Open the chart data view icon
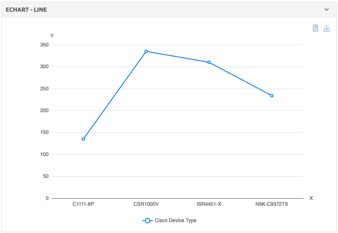 [x=316, y=28]
